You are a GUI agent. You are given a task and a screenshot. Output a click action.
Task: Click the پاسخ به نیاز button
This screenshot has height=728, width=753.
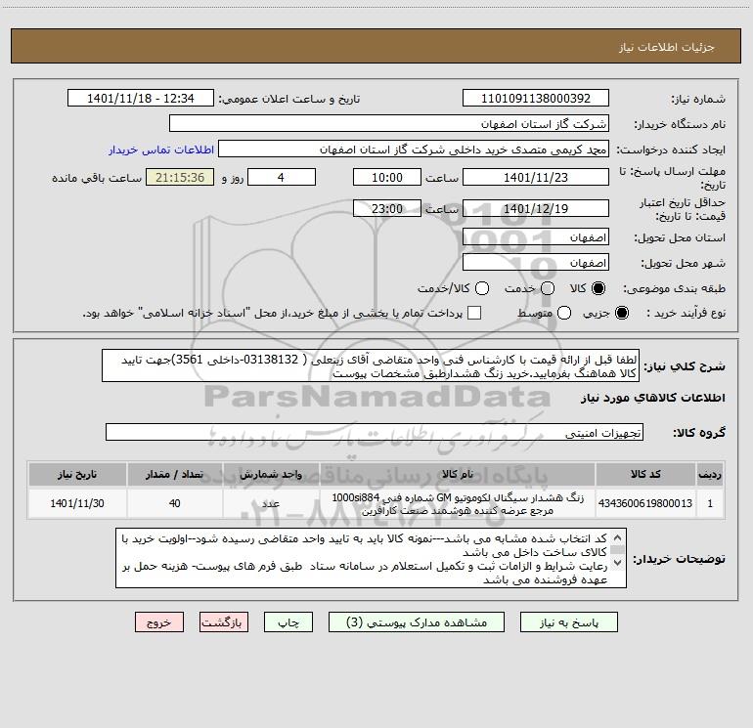click(x=568, y=622)
